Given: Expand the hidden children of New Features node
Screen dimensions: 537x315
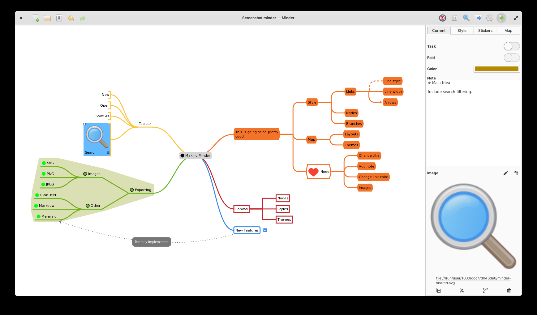Looking at the screenshot, I should pos(265,230).
